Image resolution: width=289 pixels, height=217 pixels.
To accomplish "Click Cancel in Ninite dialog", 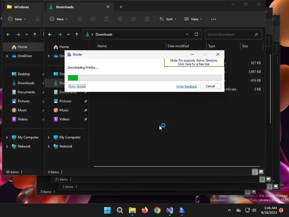I will pyautogui.click(x=211, y=86).
